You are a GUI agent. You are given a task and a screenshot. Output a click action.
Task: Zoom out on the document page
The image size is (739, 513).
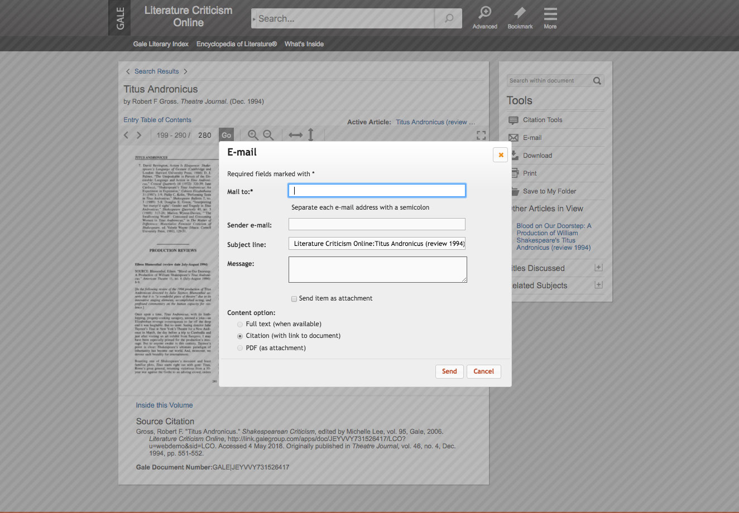tap(268, 135)
